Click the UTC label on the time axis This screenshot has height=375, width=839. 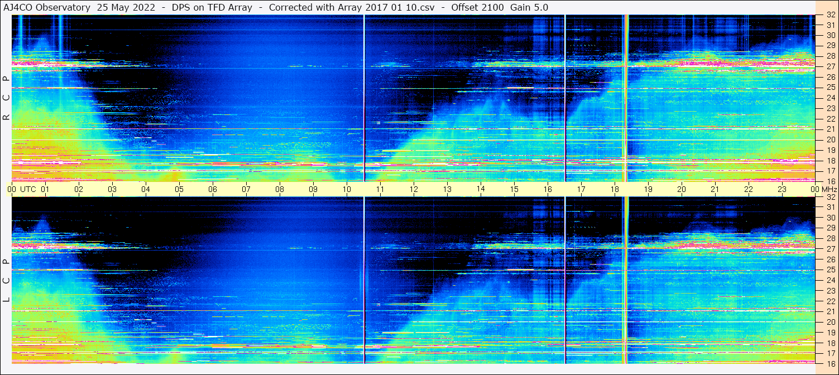[28, 189]
